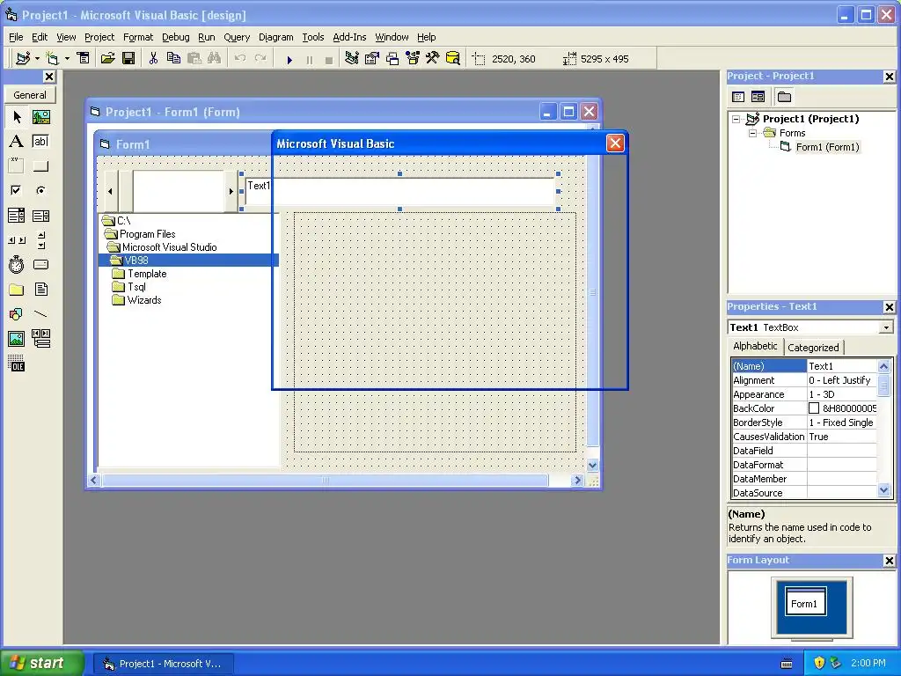Click the BackColor color swatch in Properties
Viewport: 901px width, 676px height.
tap(814, 408)
